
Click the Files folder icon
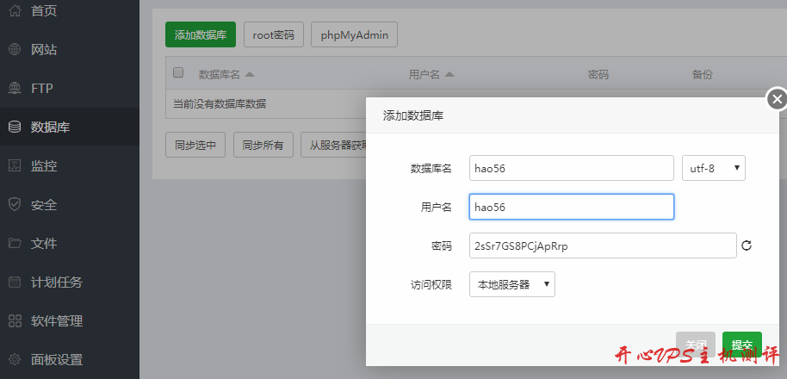[15, 244]
